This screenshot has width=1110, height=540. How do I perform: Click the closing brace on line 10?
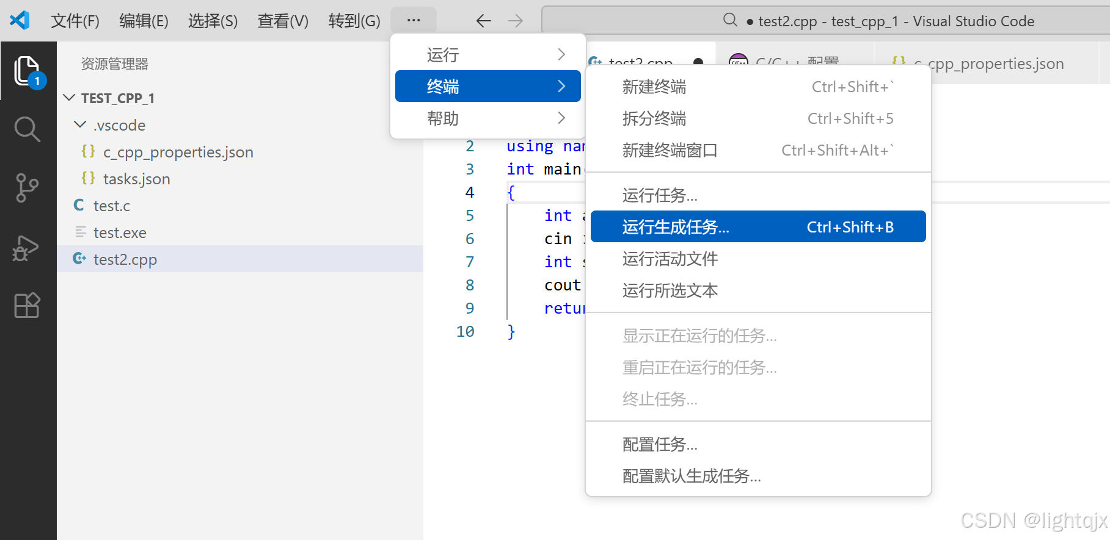(511, 331)
